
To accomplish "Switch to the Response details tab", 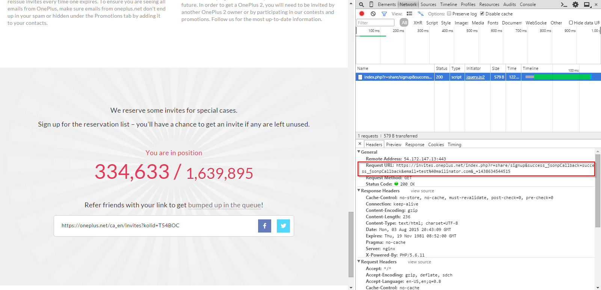I will pyautogui.click(x=415, y=144).
